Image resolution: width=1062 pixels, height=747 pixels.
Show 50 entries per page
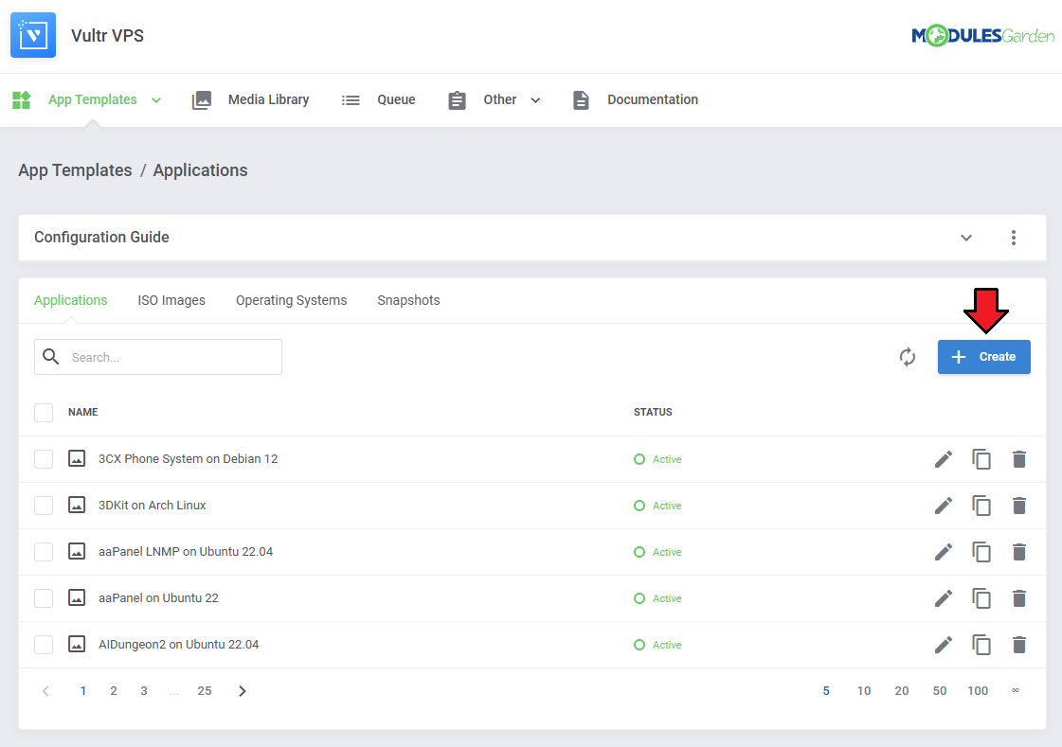[940, 691]
